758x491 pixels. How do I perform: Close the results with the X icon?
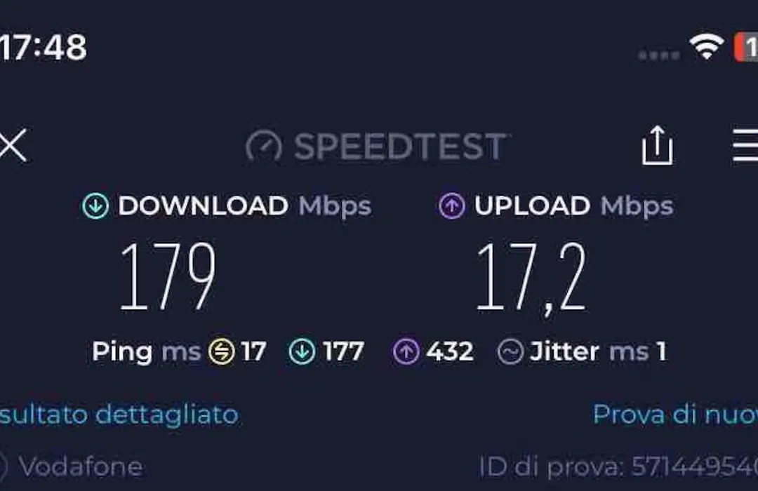pyautogui.click(x=13, y=144)
